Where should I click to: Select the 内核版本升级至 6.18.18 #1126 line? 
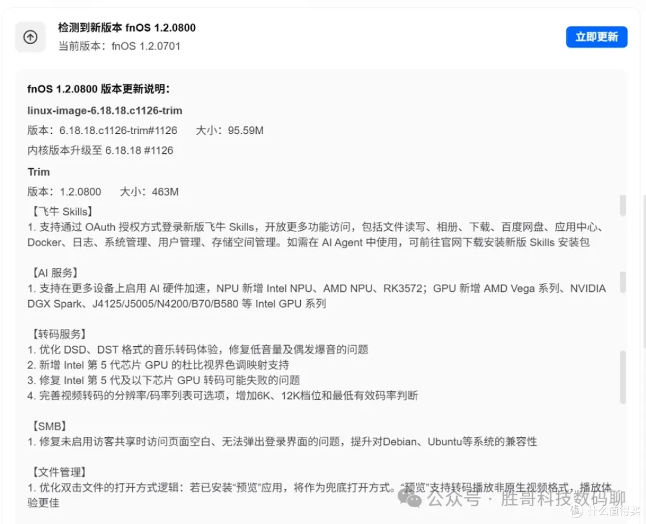(100, 150)
